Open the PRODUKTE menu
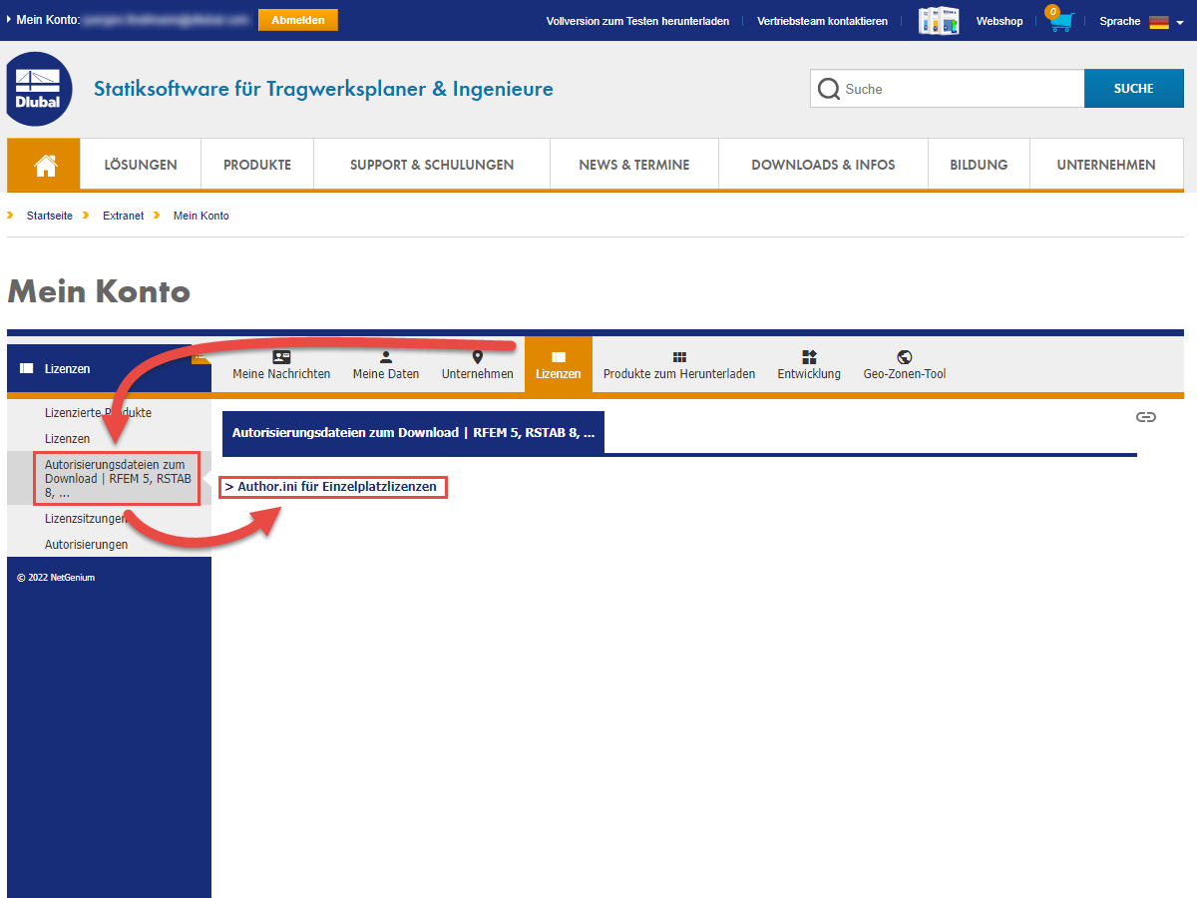 pyautogui.click(x=256, y=164)
